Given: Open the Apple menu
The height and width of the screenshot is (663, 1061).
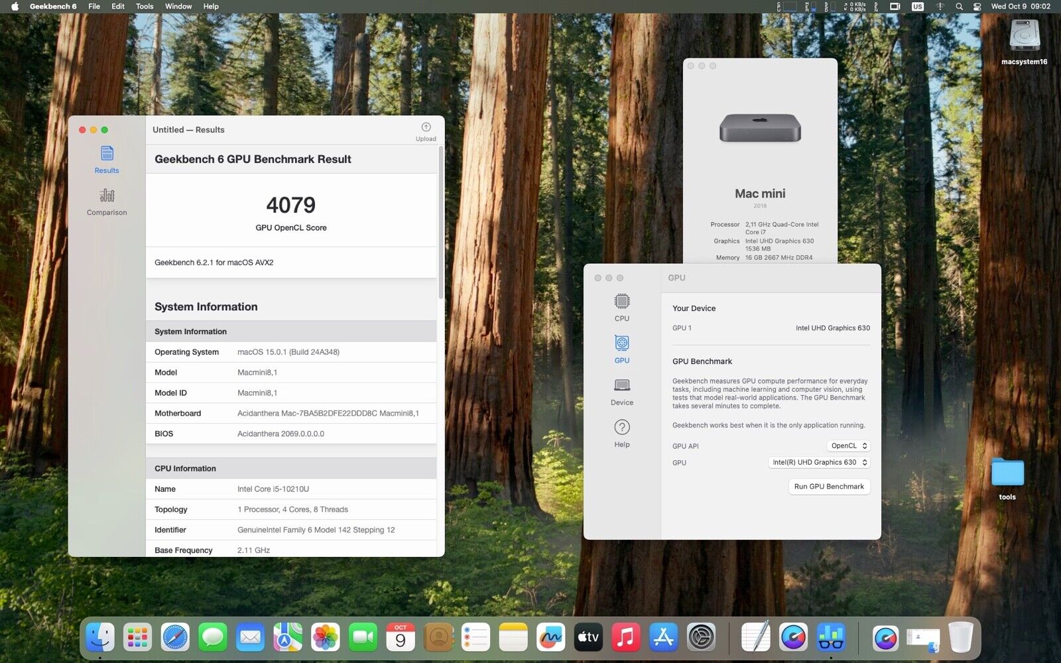Looking at the screenshot, I should pos(15,7).
